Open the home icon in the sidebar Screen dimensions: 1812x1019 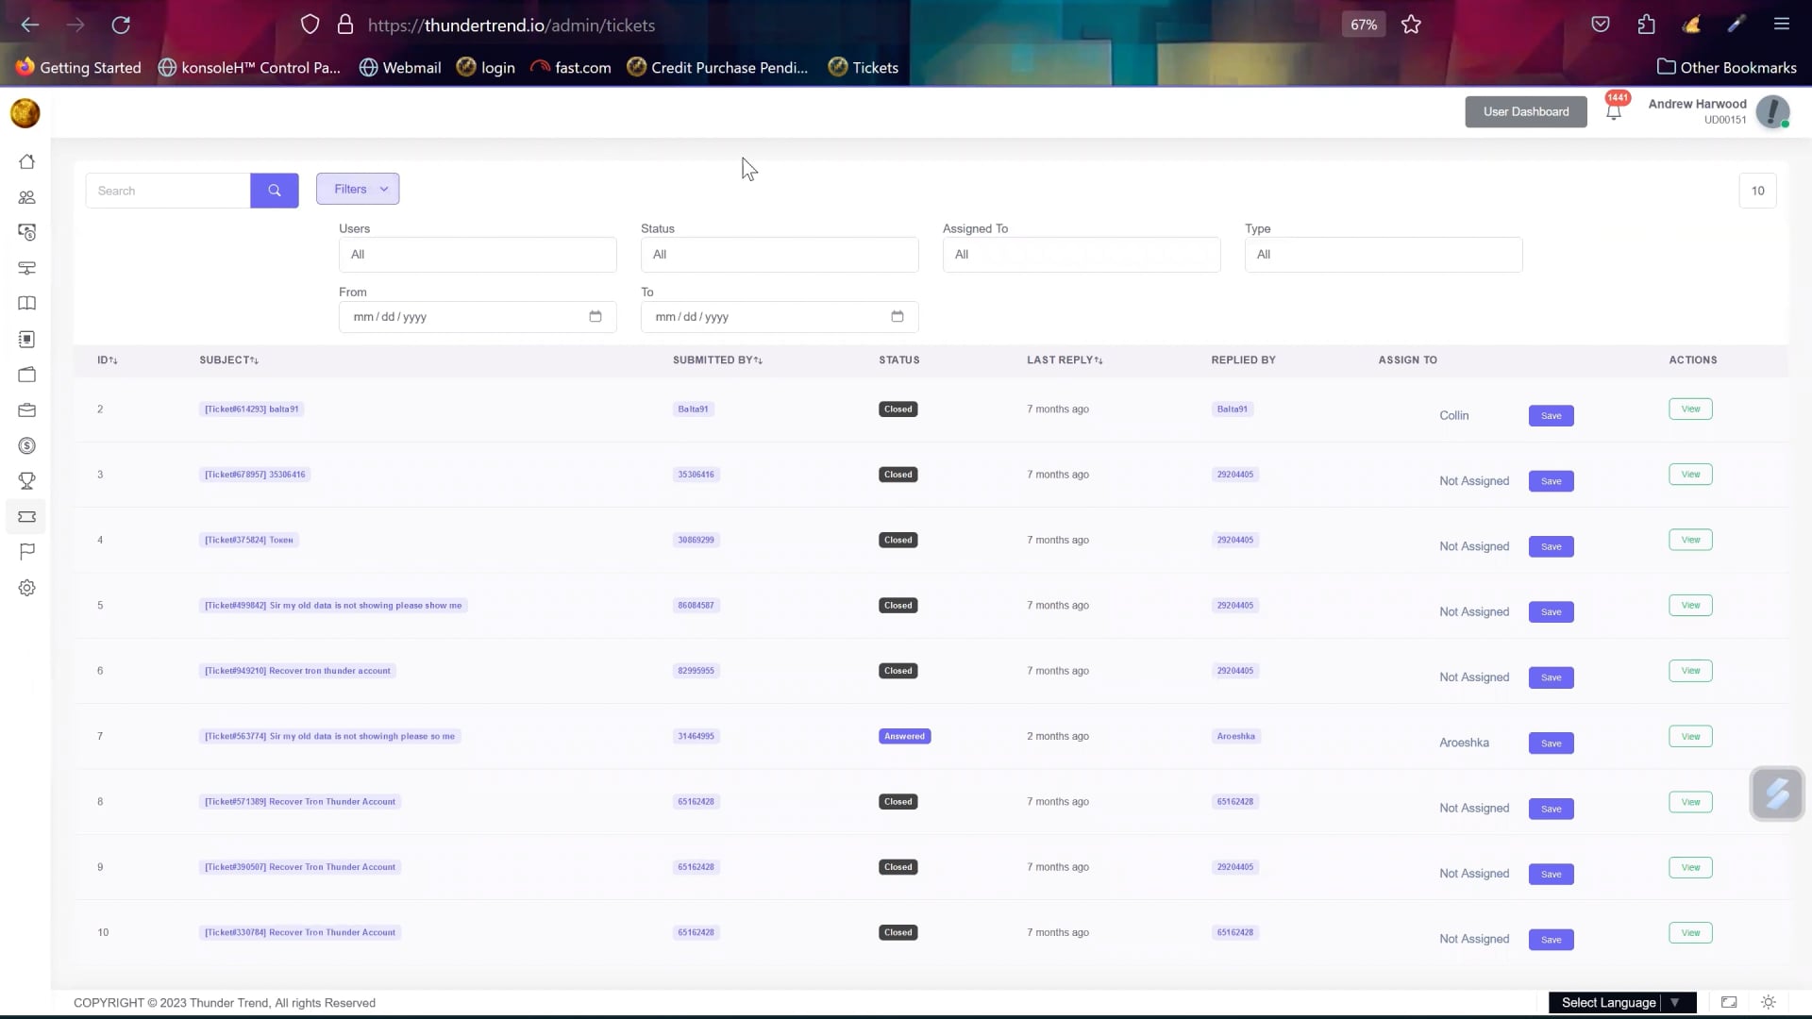[26, 162]
